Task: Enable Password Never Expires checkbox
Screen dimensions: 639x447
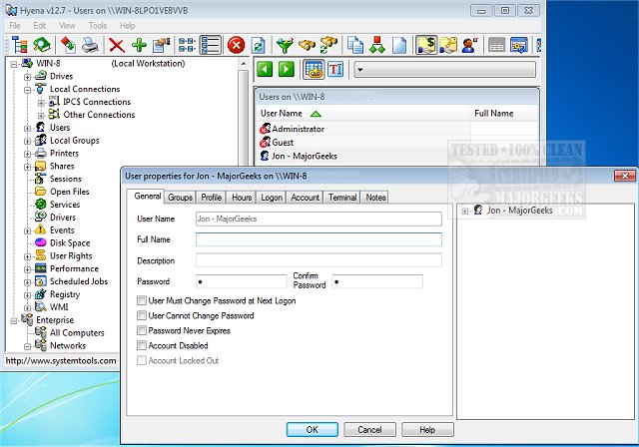Action: click(x=142, y=330)
